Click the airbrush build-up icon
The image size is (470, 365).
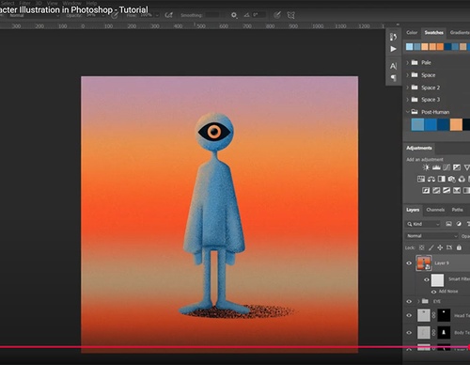tap(168, 15)
